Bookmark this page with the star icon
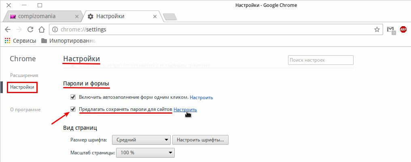The image size is (411, 162). pos(377,29)
